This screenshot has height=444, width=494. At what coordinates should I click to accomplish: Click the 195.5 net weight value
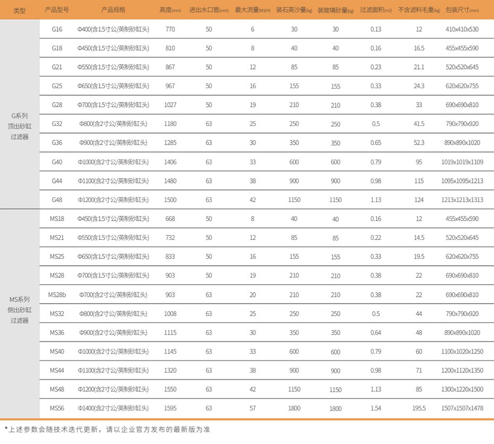tap(419, 408)
